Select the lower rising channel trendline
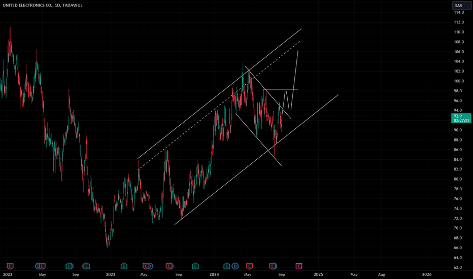473x279 pixels. 256,160
